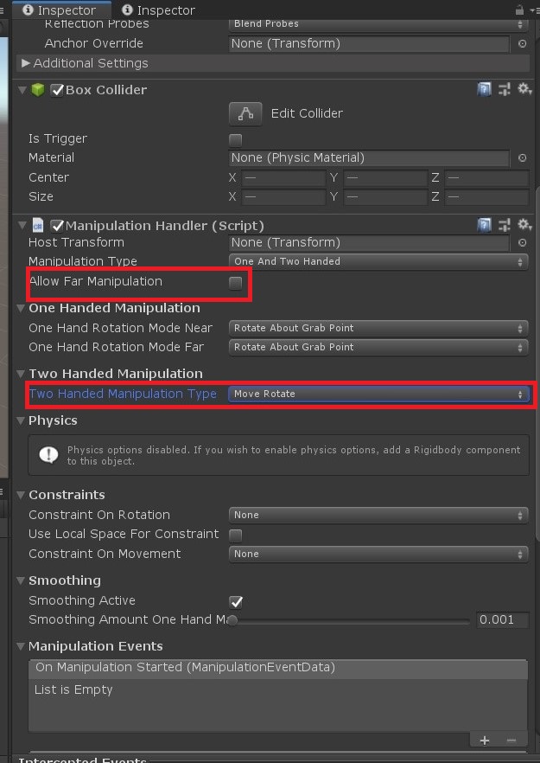The height and width of the screenshot is (763, 540).
Task: Click the Host Transform object field
Action: pyautogui.click(x=370, y=242)
